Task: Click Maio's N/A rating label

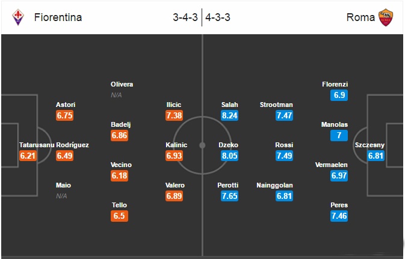Action: tap(61, 196)
